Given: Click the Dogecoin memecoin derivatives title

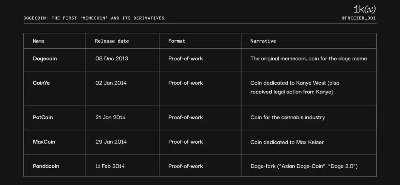Looking at the screenshot, I should click(94, 18).
